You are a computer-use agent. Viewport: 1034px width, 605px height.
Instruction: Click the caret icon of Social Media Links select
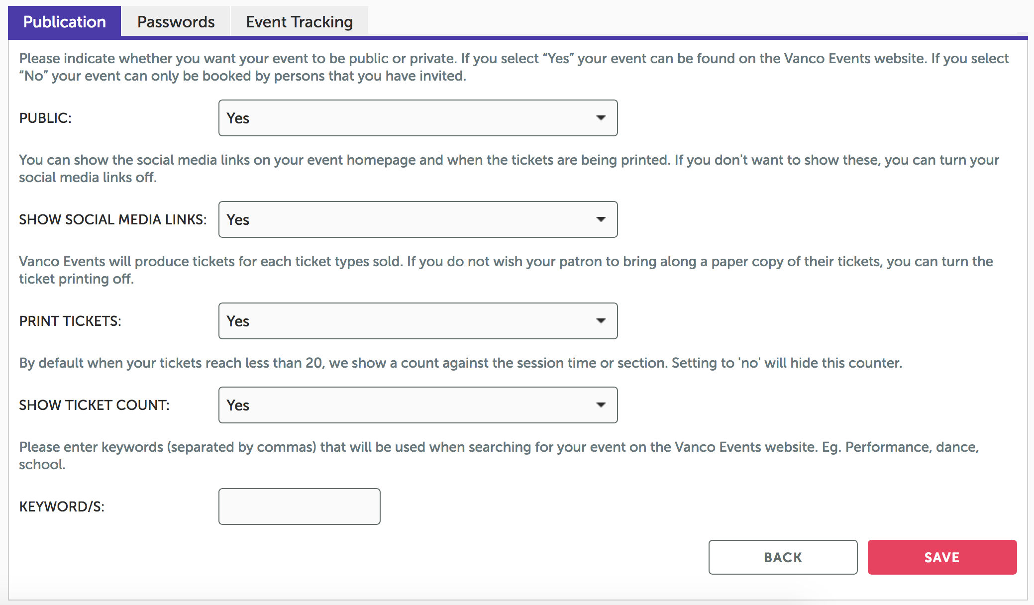coord(601,219)
